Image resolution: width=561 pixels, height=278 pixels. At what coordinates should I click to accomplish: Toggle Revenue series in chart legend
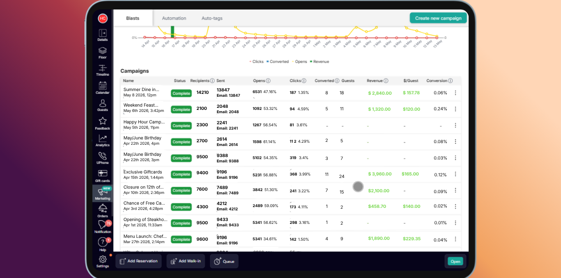pyautogui.click(x=319, y=62)
